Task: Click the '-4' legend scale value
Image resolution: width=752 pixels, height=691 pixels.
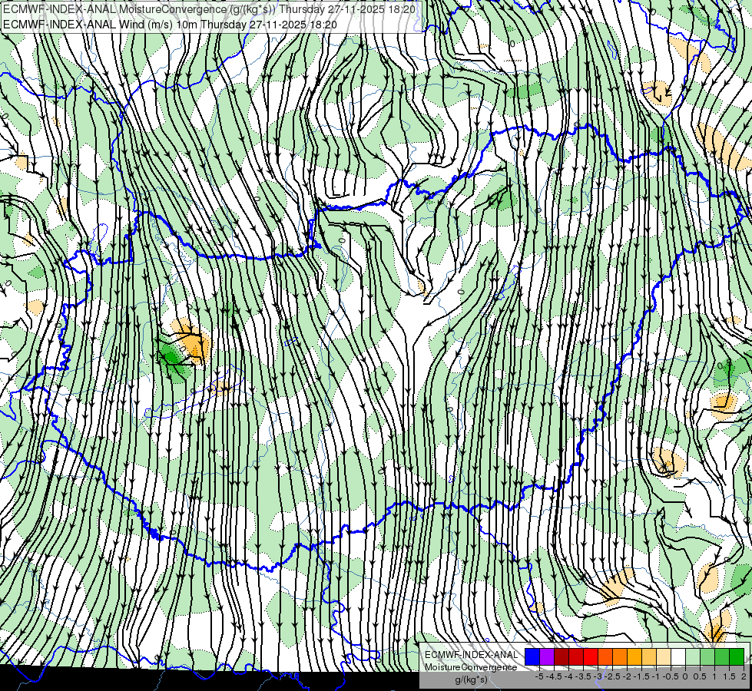Action: coord(568,676)
